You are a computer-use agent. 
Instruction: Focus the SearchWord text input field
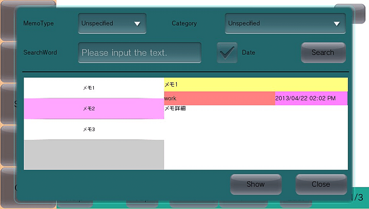pos(139,53)
